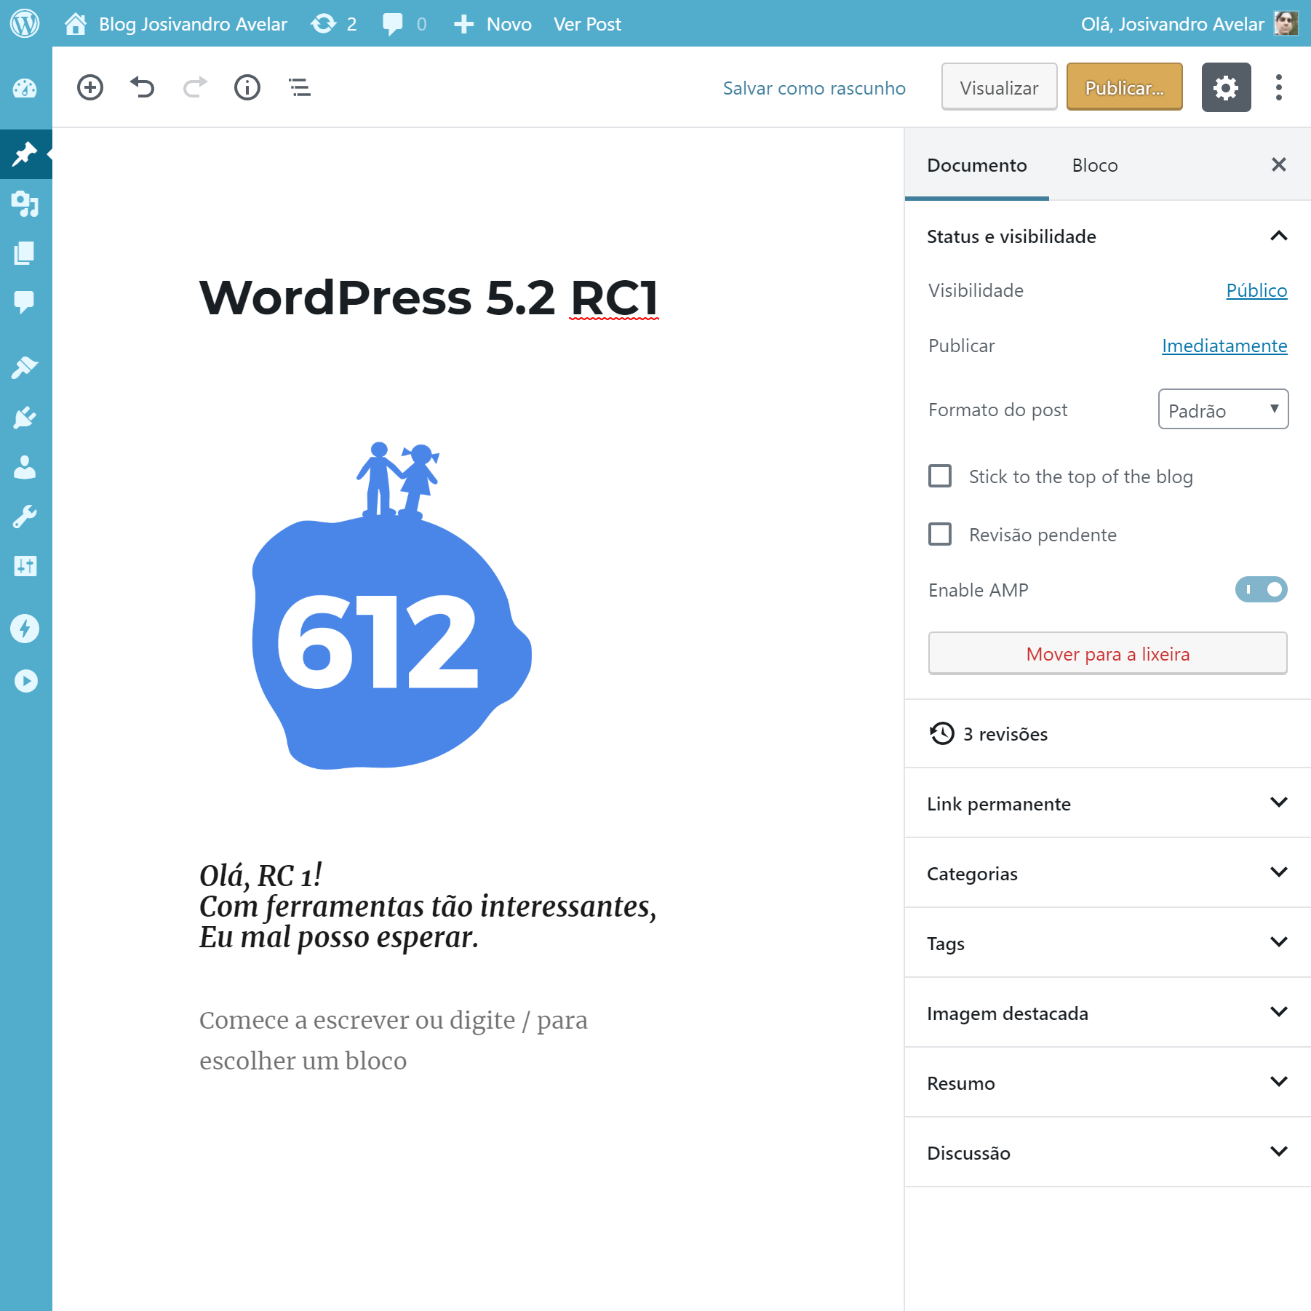Click the Redo arrow icon

point(195,87)
